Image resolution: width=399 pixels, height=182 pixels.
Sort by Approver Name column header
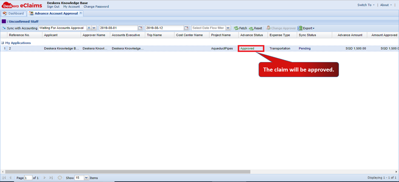pyautogui.click(x=95, y=35)
